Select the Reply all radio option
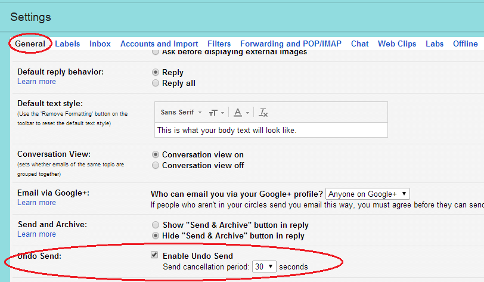Screen dimensions: 484x282 coord(156,83)
